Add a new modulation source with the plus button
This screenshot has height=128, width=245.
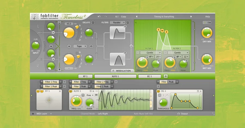[x=166, y=76]
